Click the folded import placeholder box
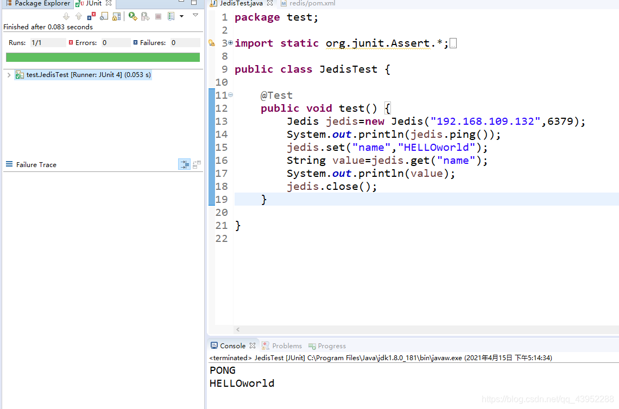Image resolution: width=619 pixels, height=409 pixels. [453, 43]
